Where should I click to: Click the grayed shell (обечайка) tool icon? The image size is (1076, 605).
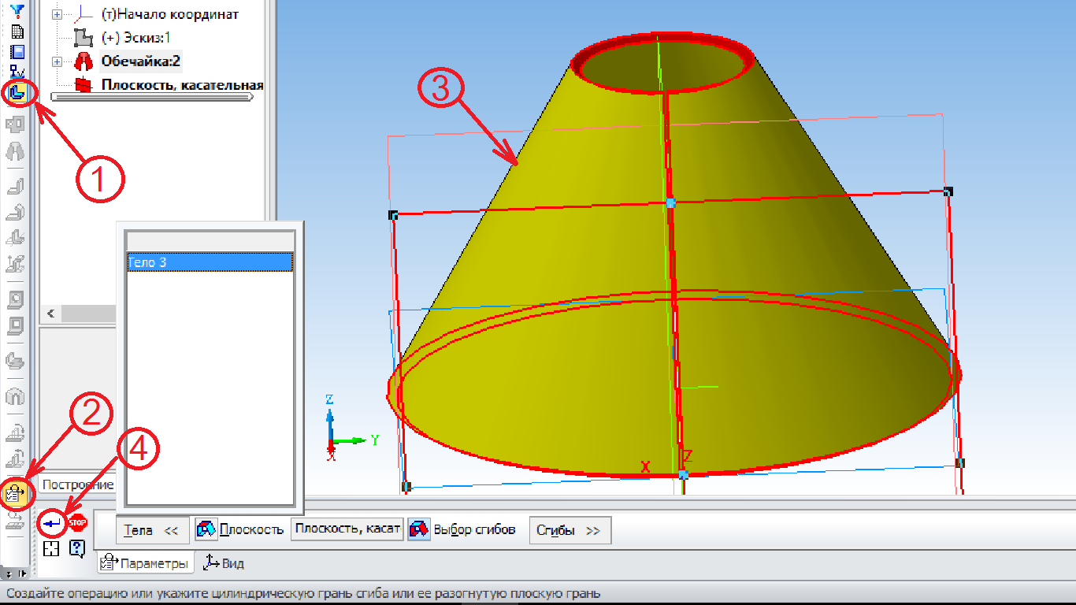15,150
